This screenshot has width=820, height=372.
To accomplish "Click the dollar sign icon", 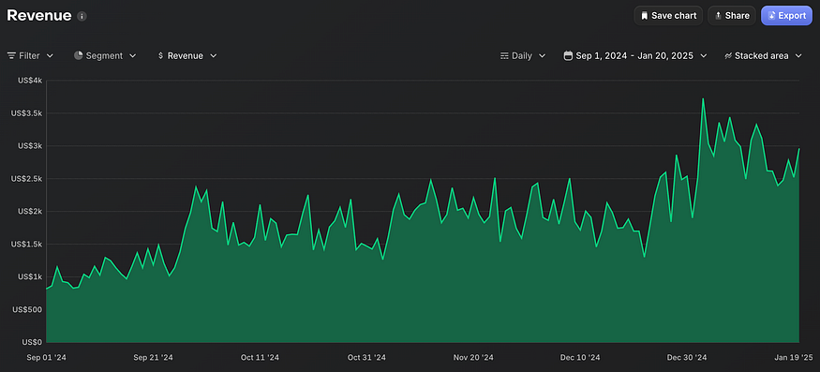I will 160,55.
